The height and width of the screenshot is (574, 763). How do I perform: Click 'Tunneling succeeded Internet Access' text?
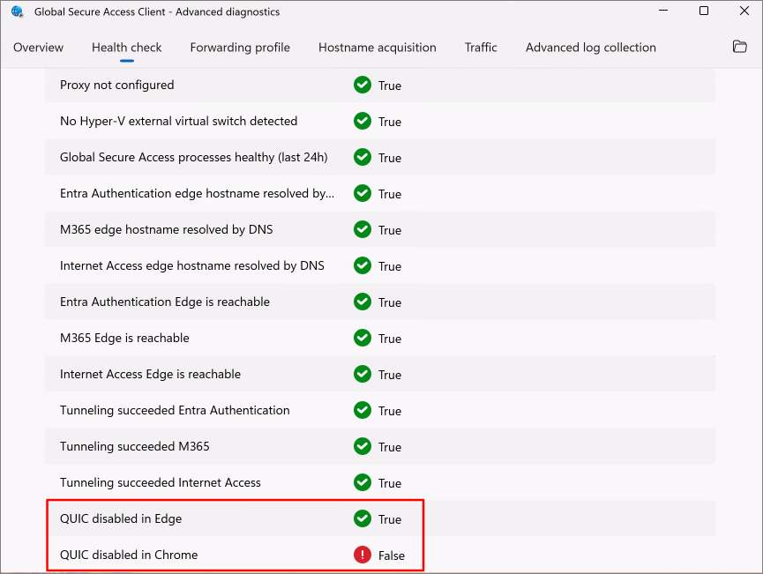[x=160, y=482]
